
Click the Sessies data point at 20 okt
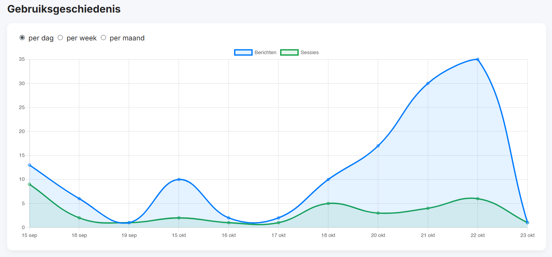click(378, 213)
